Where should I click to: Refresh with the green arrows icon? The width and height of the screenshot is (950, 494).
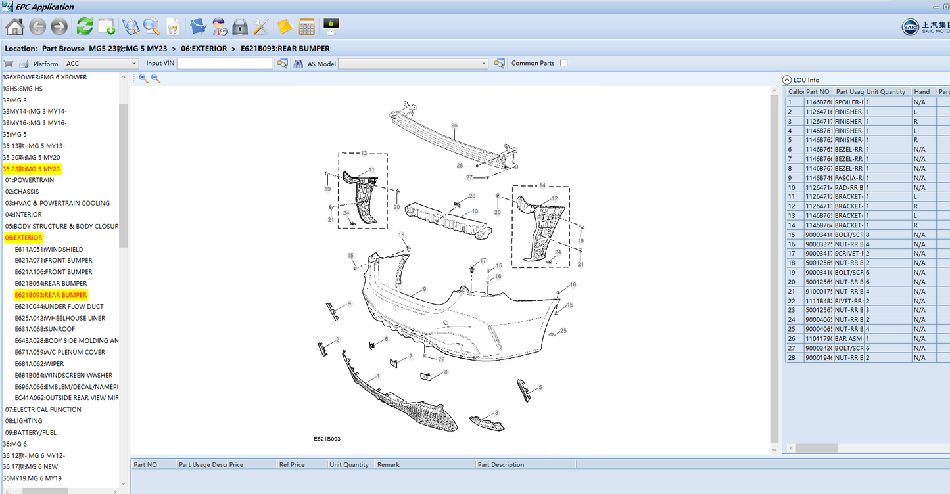[85, 26]
